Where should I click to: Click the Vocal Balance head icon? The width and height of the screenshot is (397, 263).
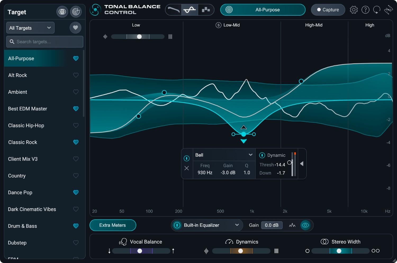click(x=123, y=242)
